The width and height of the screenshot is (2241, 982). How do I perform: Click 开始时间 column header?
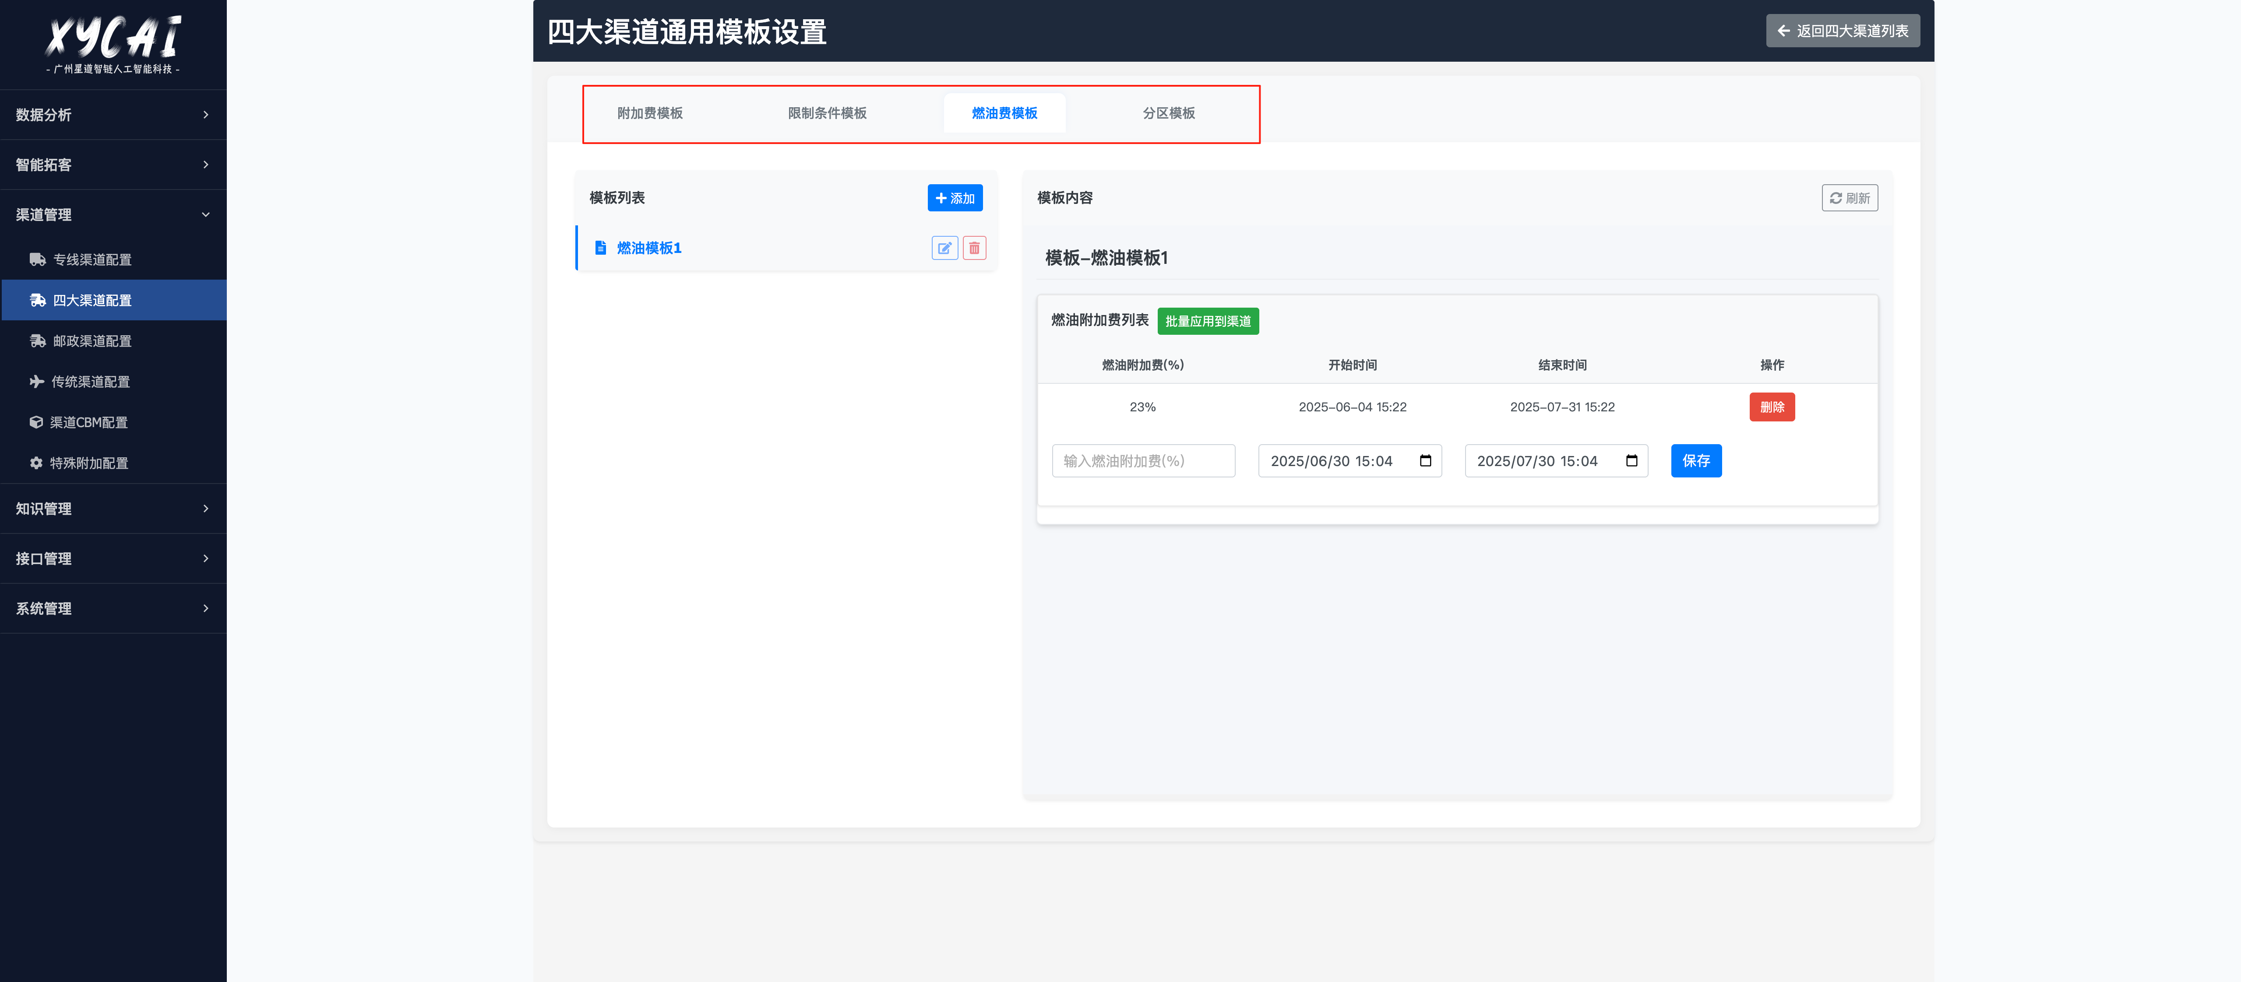click(1352, 365)
